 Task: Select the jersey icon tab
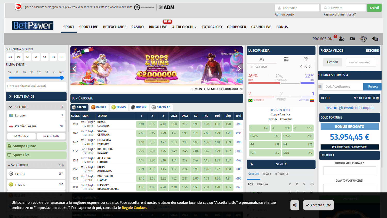click(306, 59)
